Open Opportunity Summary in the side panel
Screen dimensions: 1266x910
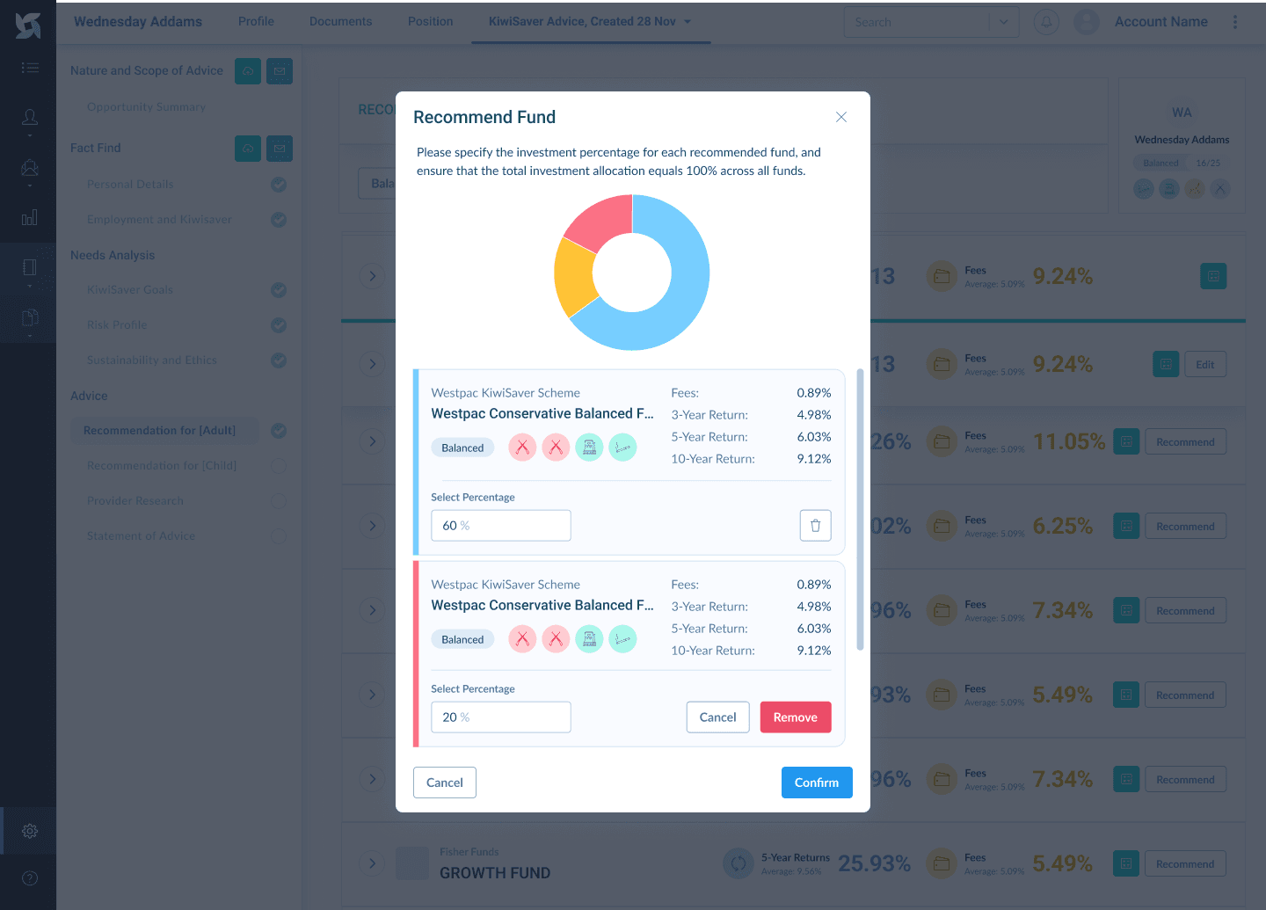[146, 107]
